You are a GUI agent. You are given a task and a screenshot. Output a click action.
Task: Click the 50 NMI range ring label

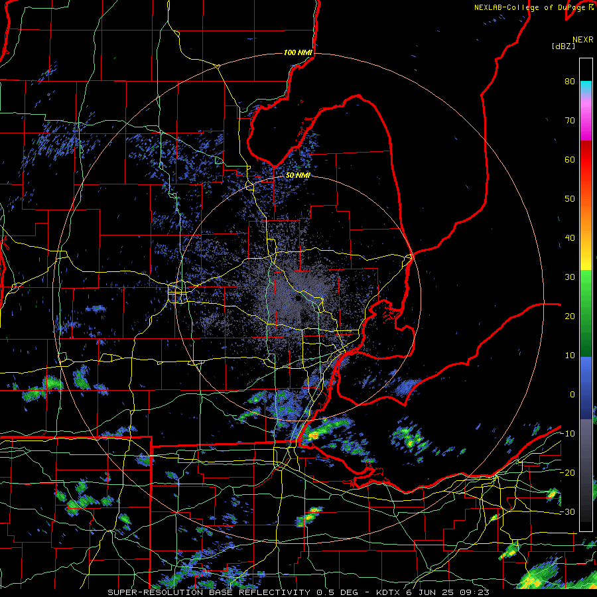(298, 176)
